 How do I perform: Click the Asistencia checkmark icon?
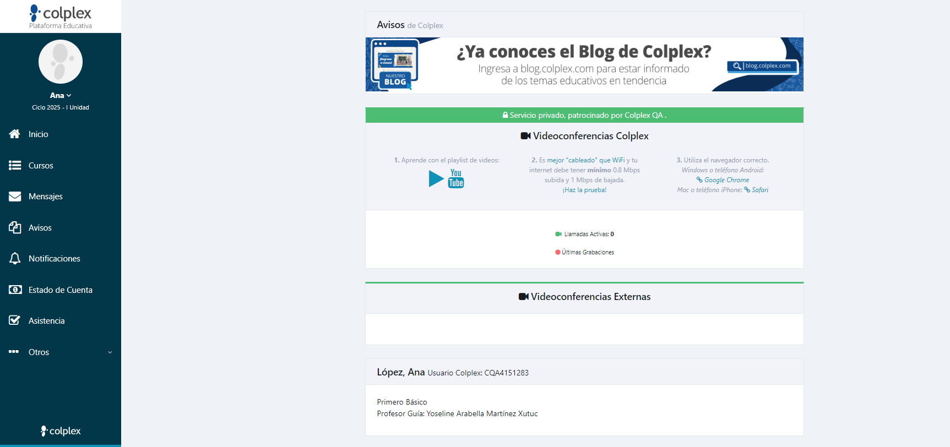[x=15, y=320]
